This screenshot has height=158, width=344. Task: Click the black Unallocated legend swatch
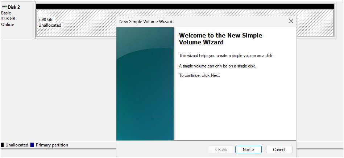tap(2, 145)
